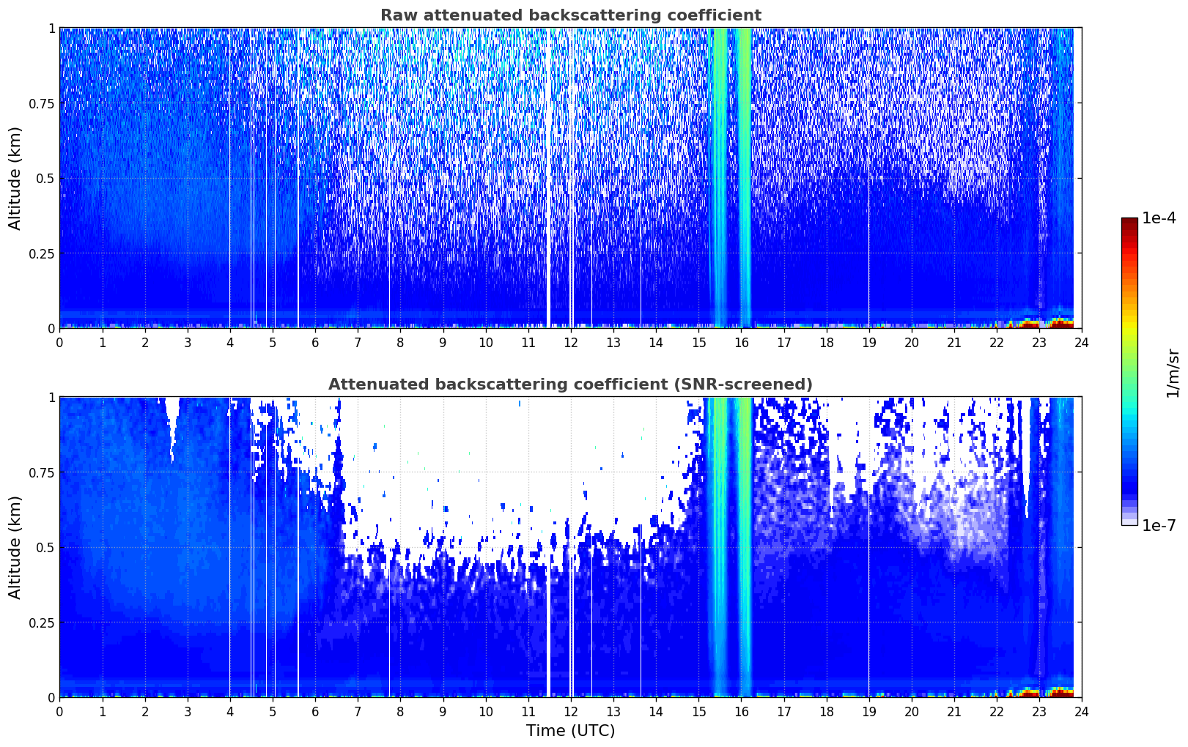Click the '1e-7' colorbar bottom label
Image resolution: width=1188 pixels, height=747 pixels.
(1159, 525)
